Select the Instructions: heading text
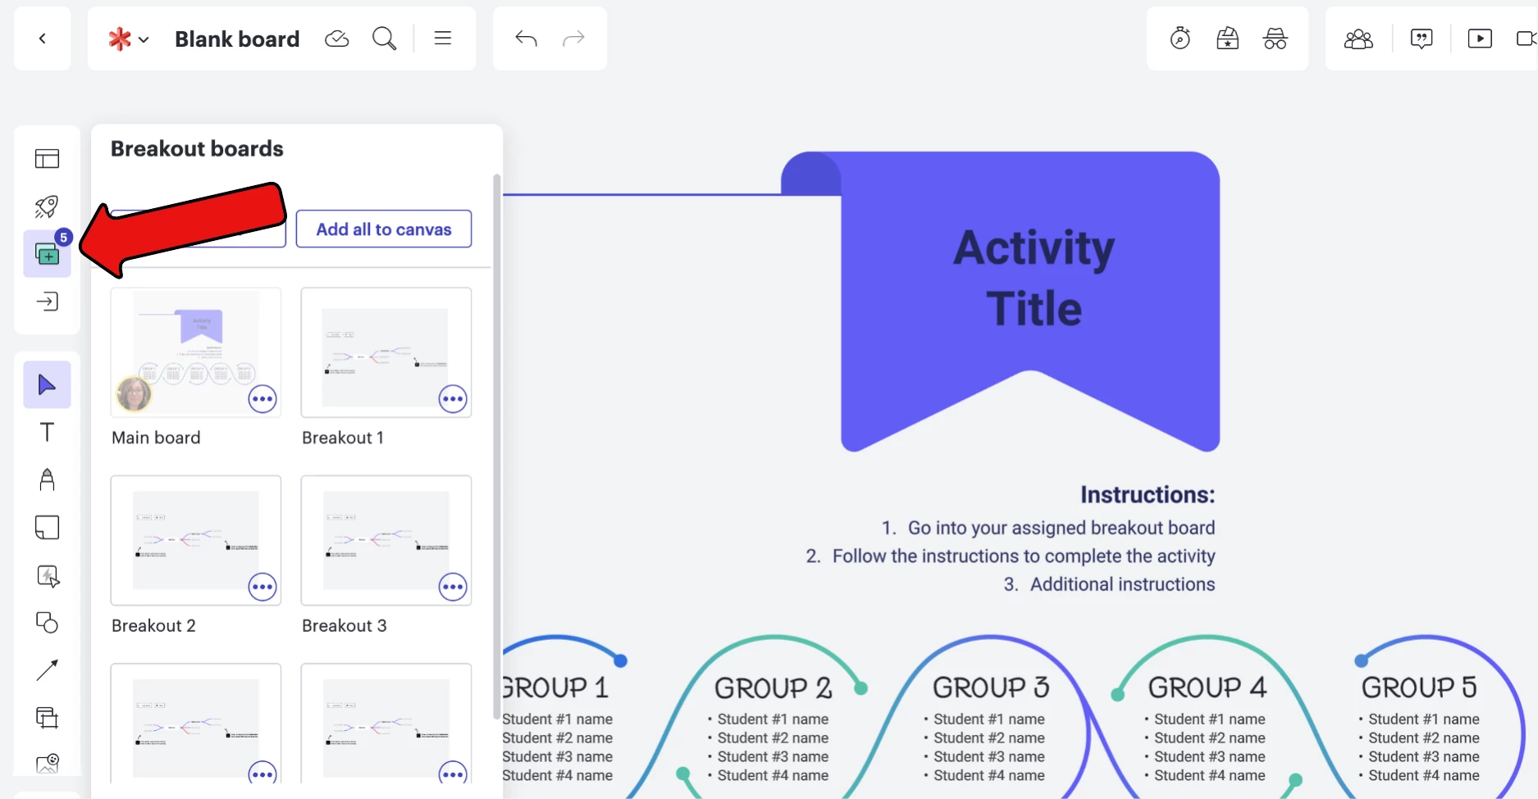The height and width of the screenshot is (799, 1538). pos(1148,495)
